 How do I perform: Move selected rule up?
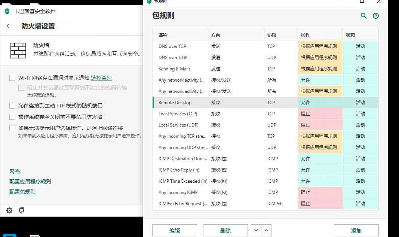[266, 230]
